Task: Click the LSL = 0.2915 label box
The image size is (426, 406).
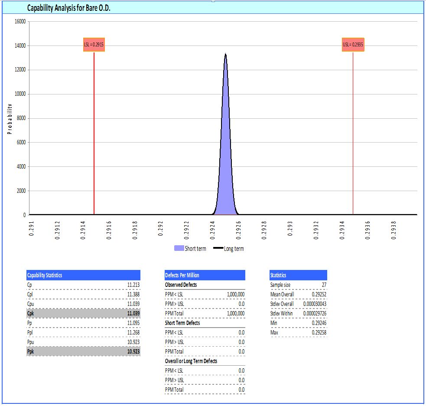Action: tap(94, 45)
